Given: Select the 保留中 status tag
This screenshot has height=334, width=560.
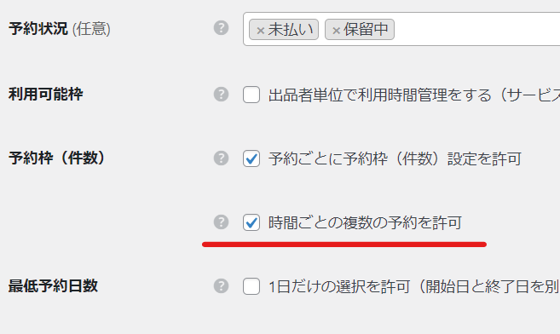Looking at the screenshot, I should (360, 29).
